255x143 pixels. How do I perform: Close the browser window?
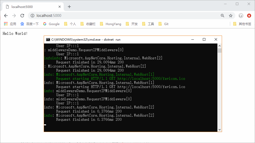249,4
